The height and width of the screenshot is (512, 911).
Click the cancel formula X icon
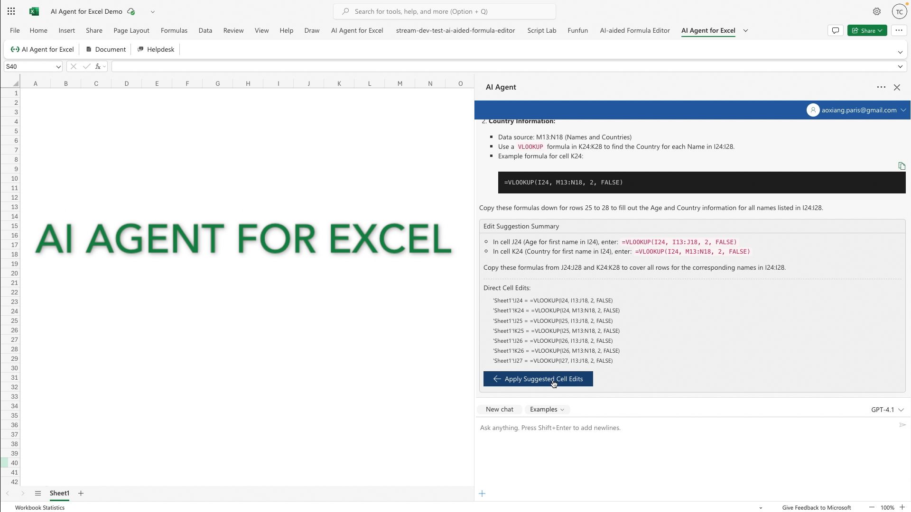coord(73,67)
